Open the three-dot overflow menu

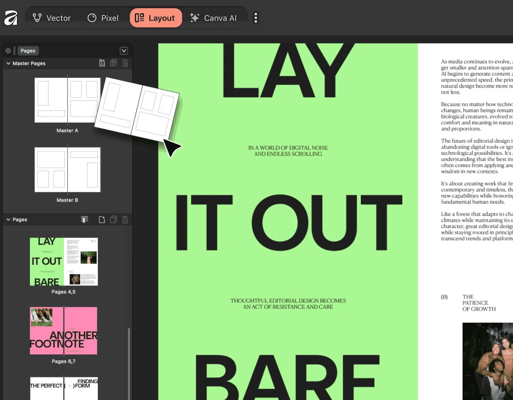256,18
